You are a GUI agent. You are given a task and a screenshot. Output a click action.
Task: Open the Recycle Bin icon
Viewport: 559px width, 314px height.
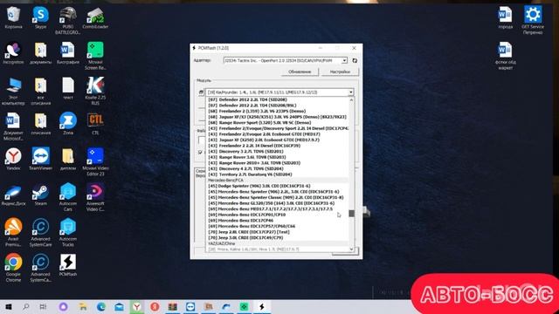coord(14,17)
